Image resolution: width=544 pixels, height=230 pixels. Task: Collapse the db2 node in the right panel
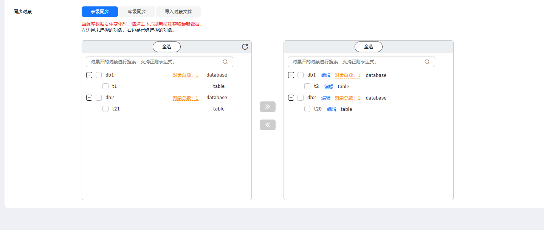291,98
